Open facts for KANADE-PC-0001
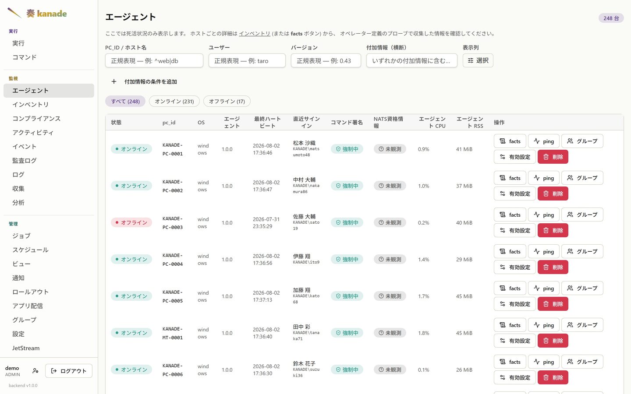Viewport: 631px width, 394px height. (x=510, y=141)
